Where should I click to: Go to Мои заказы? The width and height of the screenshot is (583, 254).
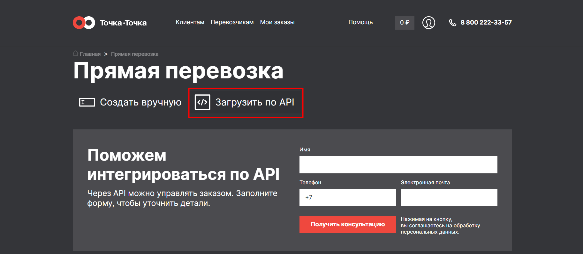tap(277, 22)
